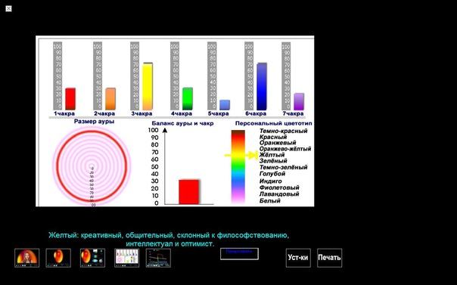Viewport: 457px width, 285px height.
Task: Click the green 4чакра bar
Action: tap(188, 99)
